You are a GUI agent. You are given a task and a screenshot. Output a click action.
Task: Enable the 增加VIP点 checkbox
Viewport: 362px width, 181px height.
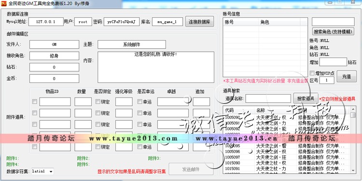pyautogui.click(x=312, y=73)
